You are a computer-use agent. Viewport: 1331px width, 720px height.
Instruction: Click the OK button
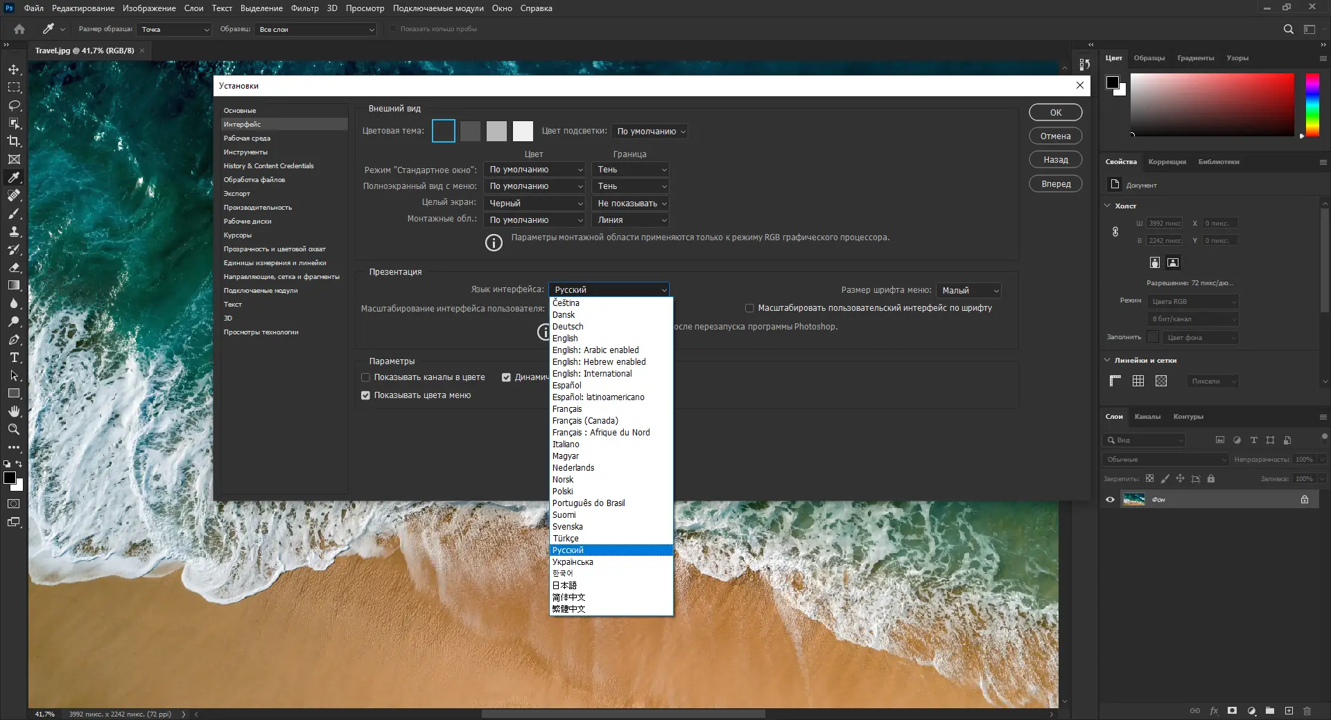(1056, 112)
